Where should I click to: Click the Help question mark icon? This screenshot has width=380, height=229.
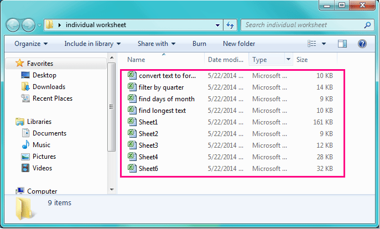coord(362,44)
